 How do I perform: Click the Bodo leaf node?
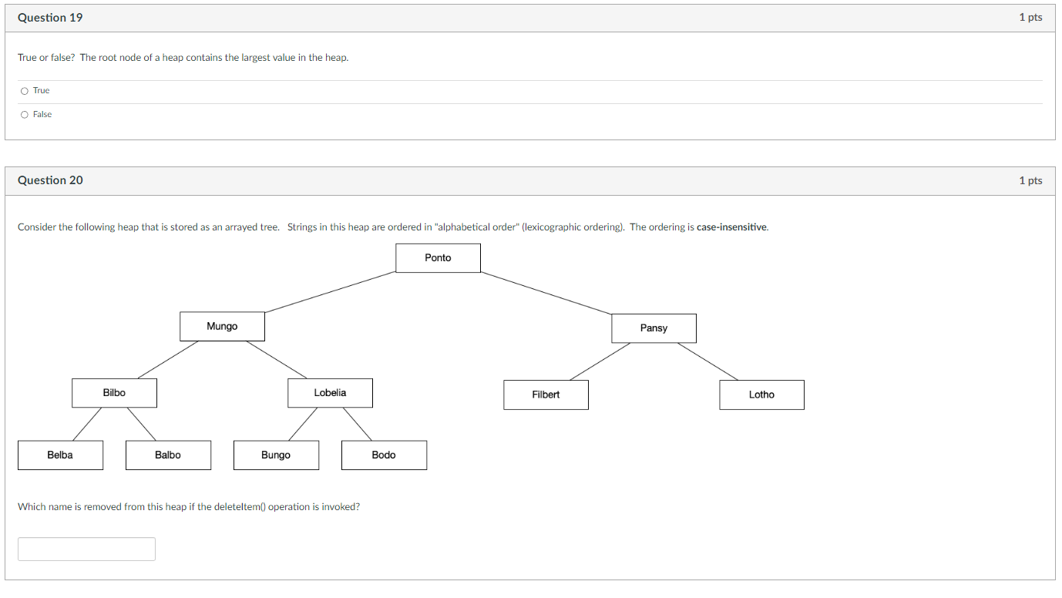pos(384,455)
